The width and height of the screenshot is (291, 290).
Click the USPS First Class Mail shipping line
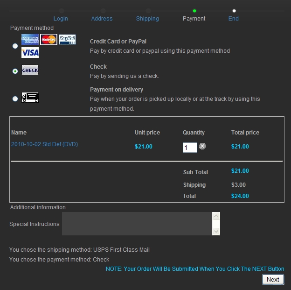click(79, 250)
